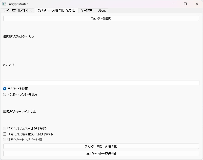Click the フォルダーを選択 button
Screen dimensions: 203x160
tap(101, 18)
